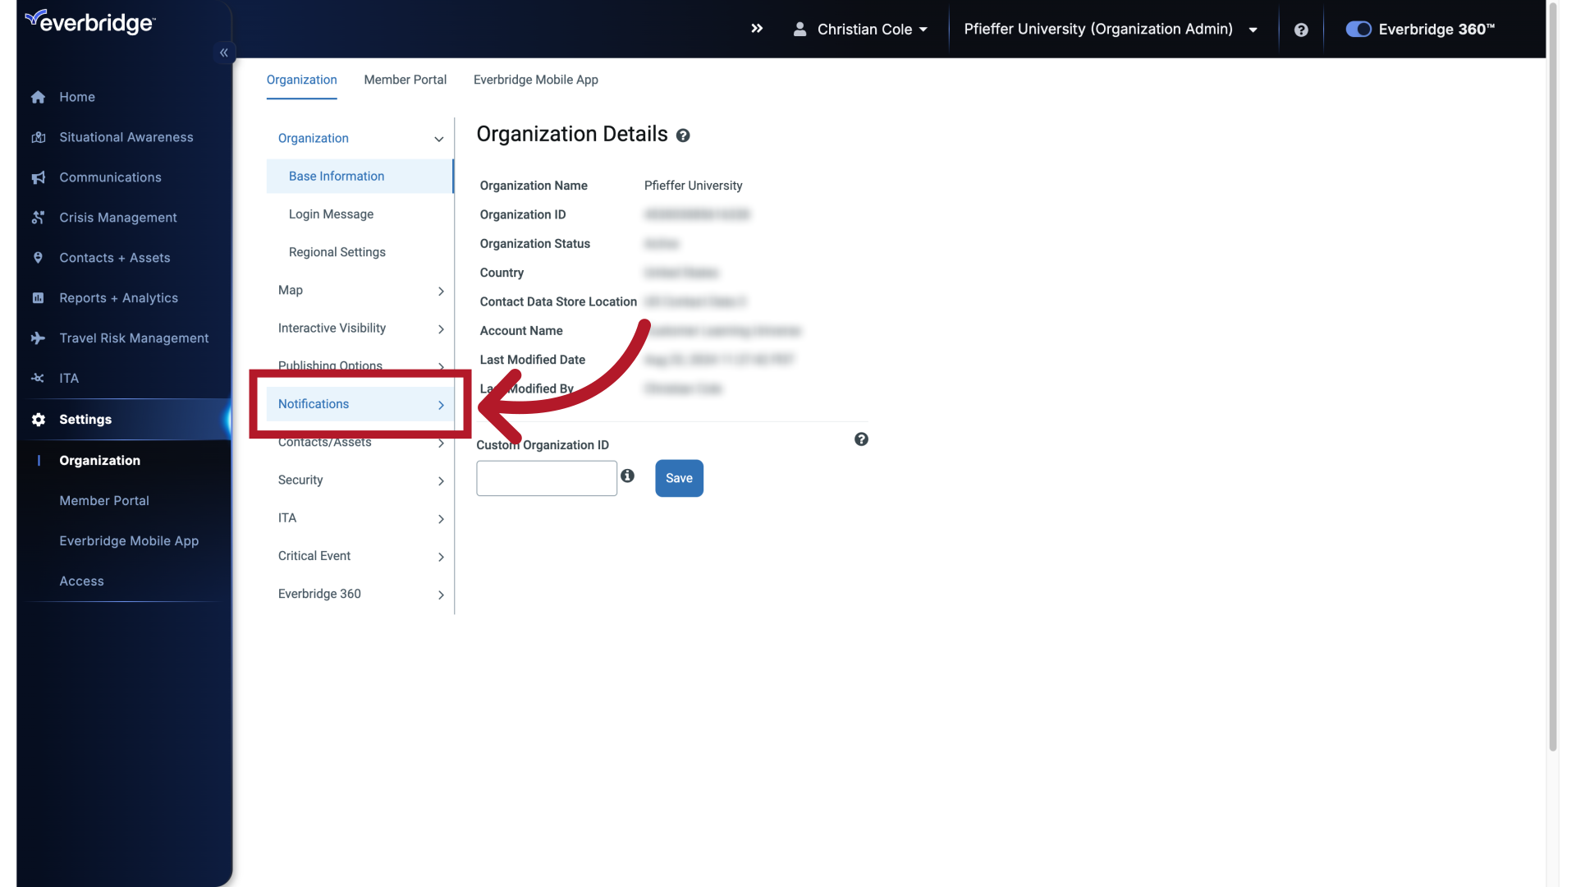
Task: Click the Settings gear icon
Action: (x=38, y=420)
